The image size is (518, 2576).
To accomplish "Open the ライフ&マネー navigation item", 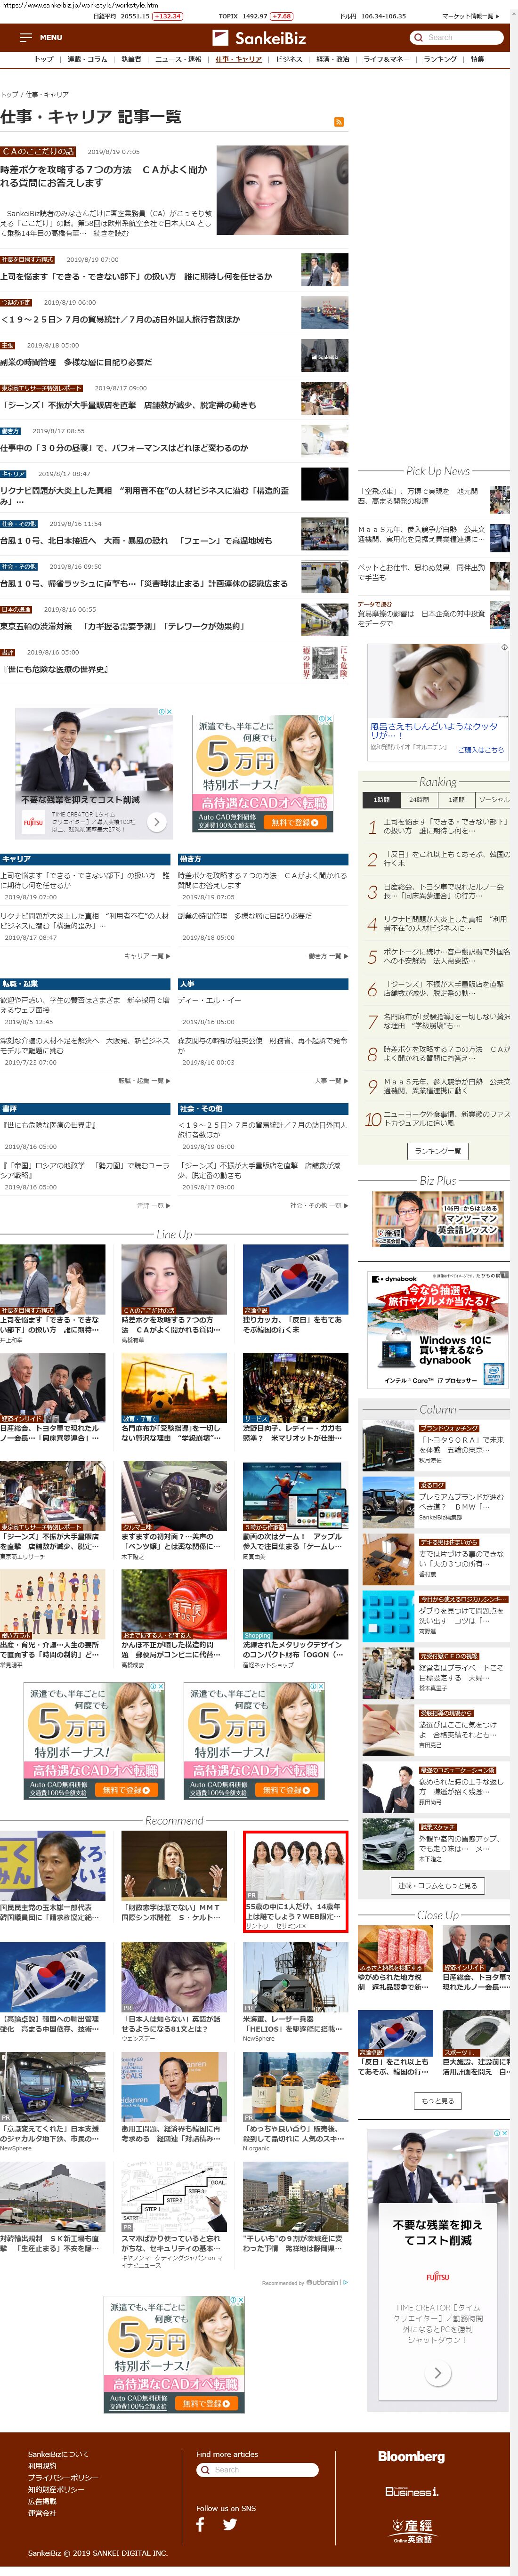I will tap(386, 59).
